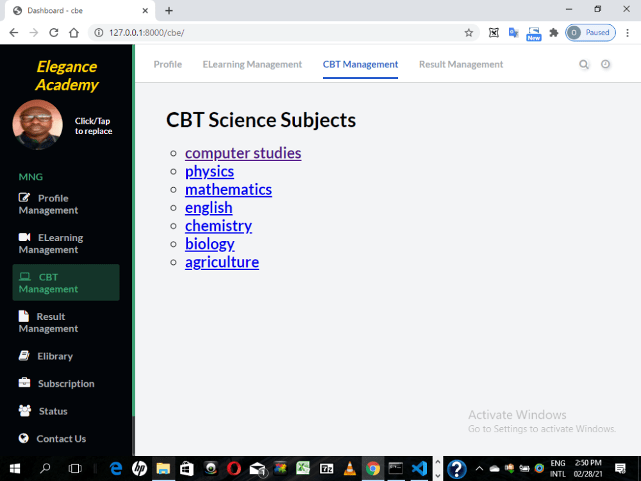The width and height of the screenshot is (641, 481).
Task: Open Chrome's three-dot menu
Action: (x=628, y=32)
